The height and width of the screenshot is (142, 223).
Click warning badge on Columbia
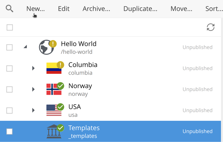(x=60, y=65)
